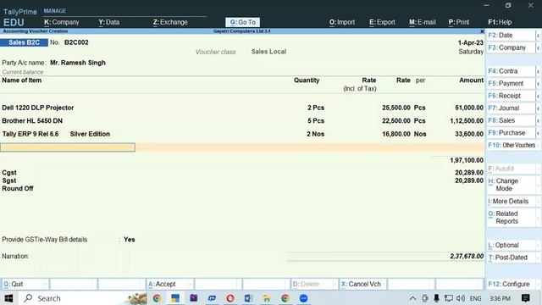Click F3: Company button

(511, 47)
